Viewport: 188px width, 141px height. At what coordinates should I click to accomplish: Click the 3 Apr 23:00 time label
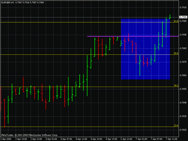(36, 139)
